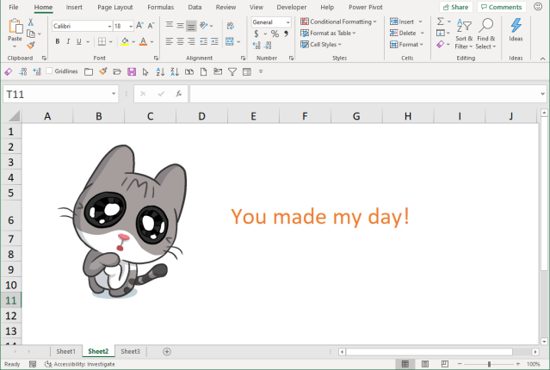Click the zoom slider handle

(x=489, y=364)
